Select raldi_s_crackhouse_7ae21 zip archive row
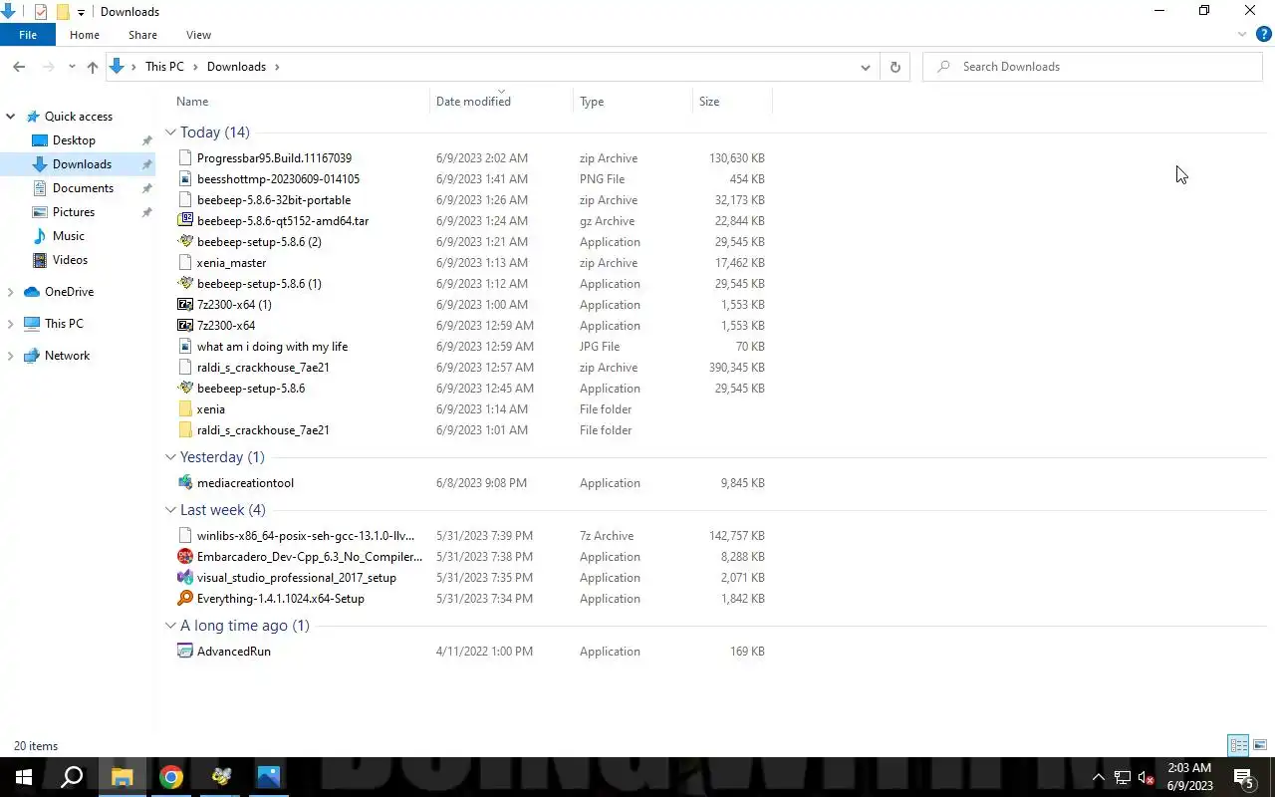 click(x=471, y=368)
